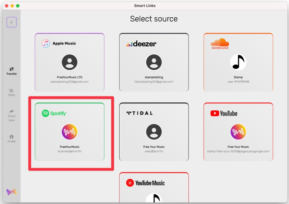Click Spotify's FreeYourMusic gradient avatar
289x204 pixels.
point(69,132)
